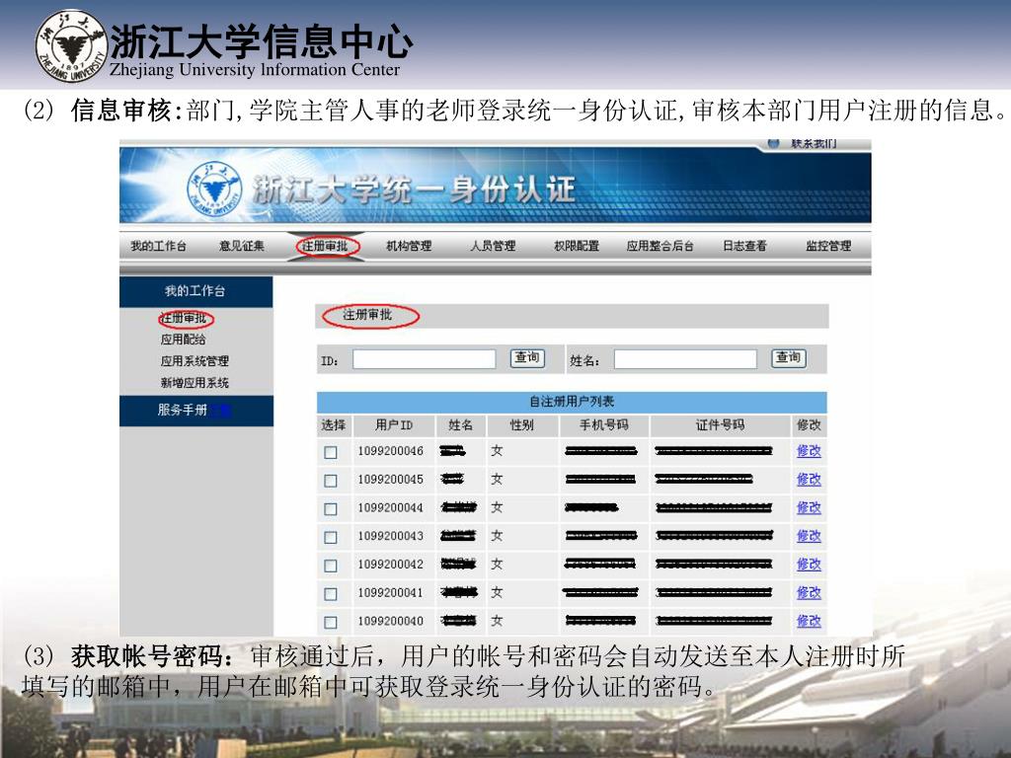Open the 意见征集 navigation tab

pos(242,246)
